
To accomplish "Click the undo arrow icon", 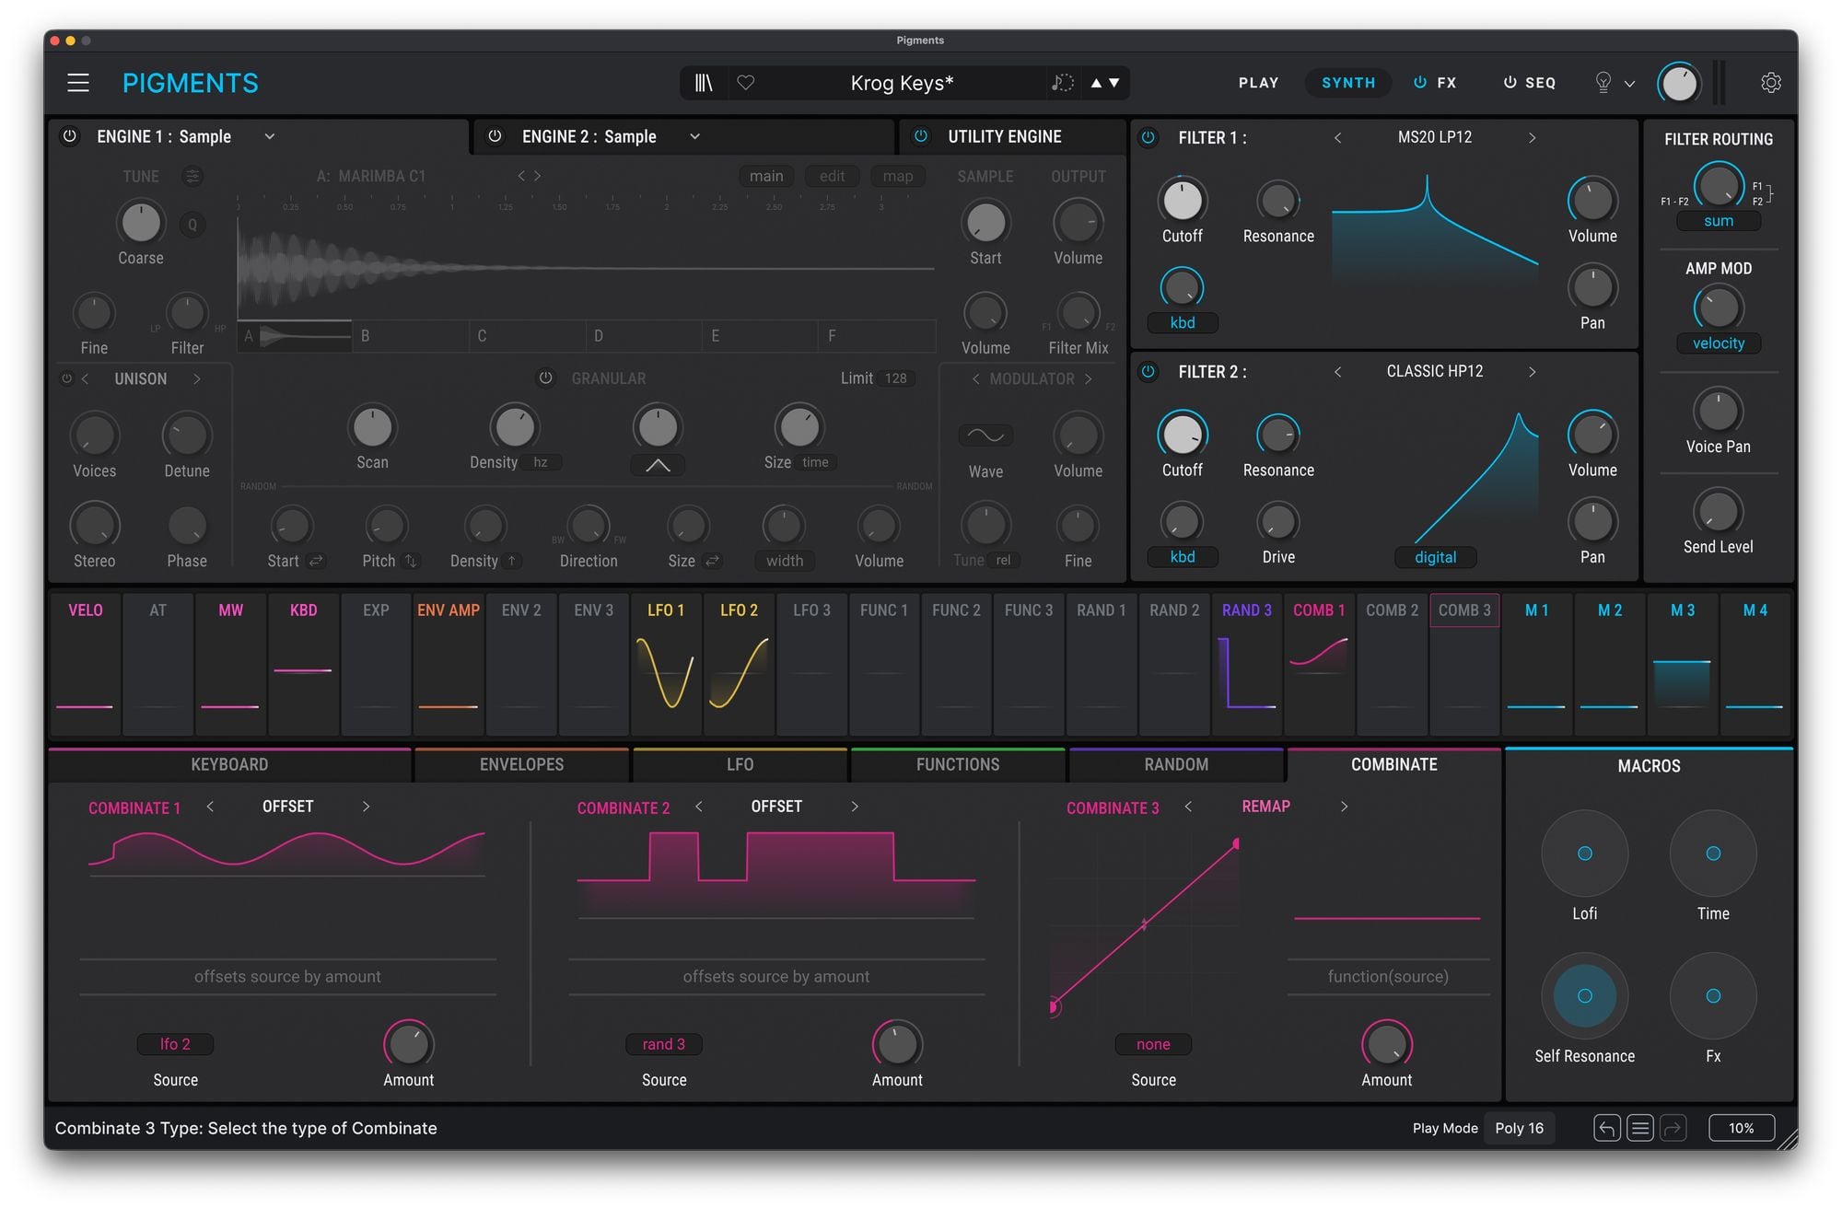I will point(1606,1128).
